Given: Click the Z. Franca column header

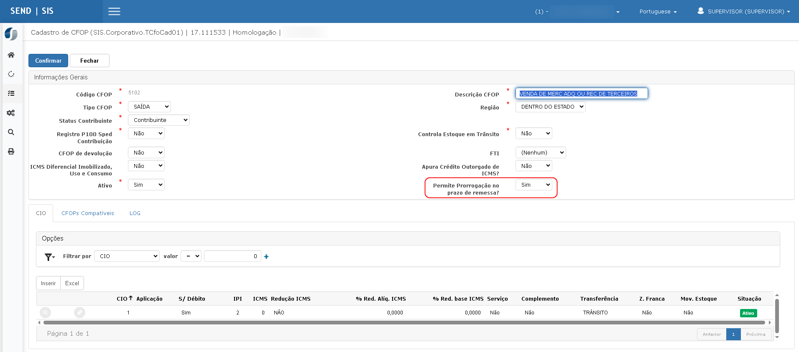Looking at the screenshot, I should coord(652,299).
